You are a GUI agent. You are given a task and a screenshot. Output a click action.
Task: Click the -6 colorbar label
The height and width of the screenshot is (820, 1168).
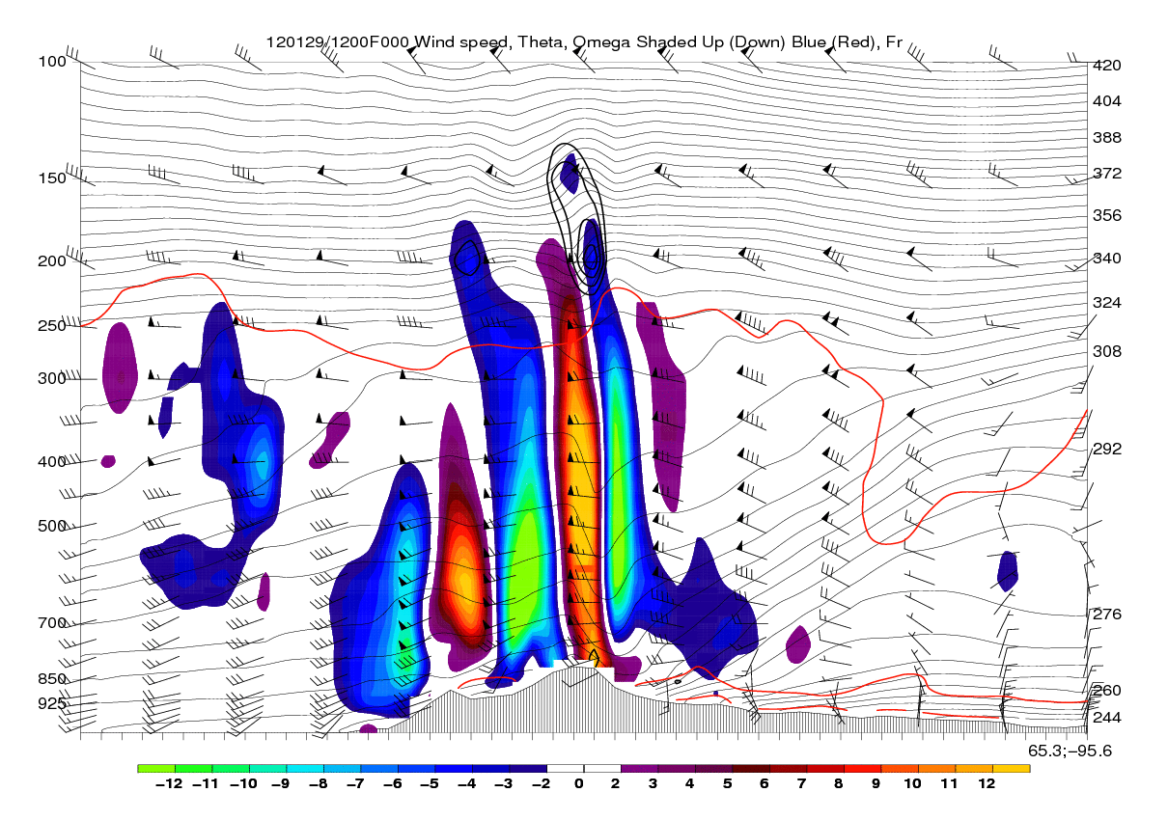(394, 784)
